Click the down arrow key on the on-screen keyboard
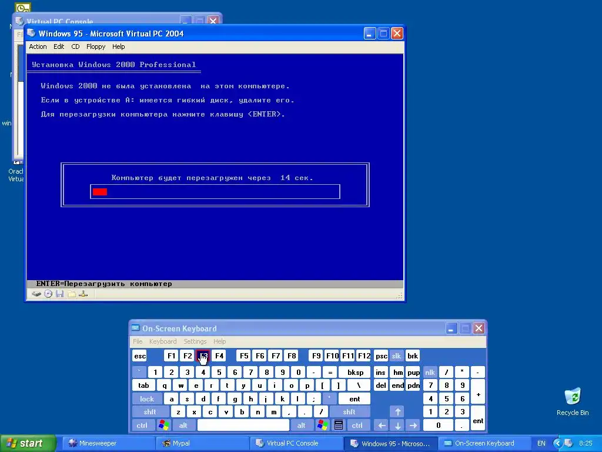The image size is (602, 452). pyautogui.click(x=397, y=425)
